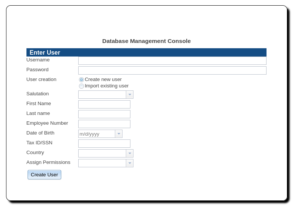Image resolution: width=296 pixels, height=211 pixels.
Task: Focus the Last name text box
Action: [104, 114]
